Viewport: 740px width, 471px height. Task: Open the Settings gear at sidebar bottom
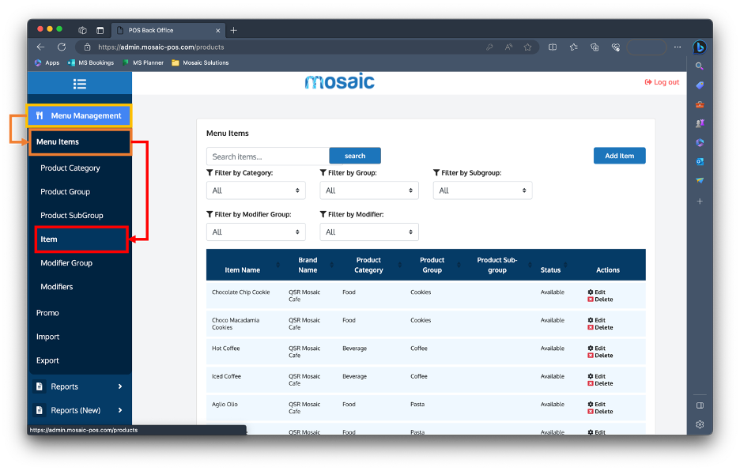point(700,424)
